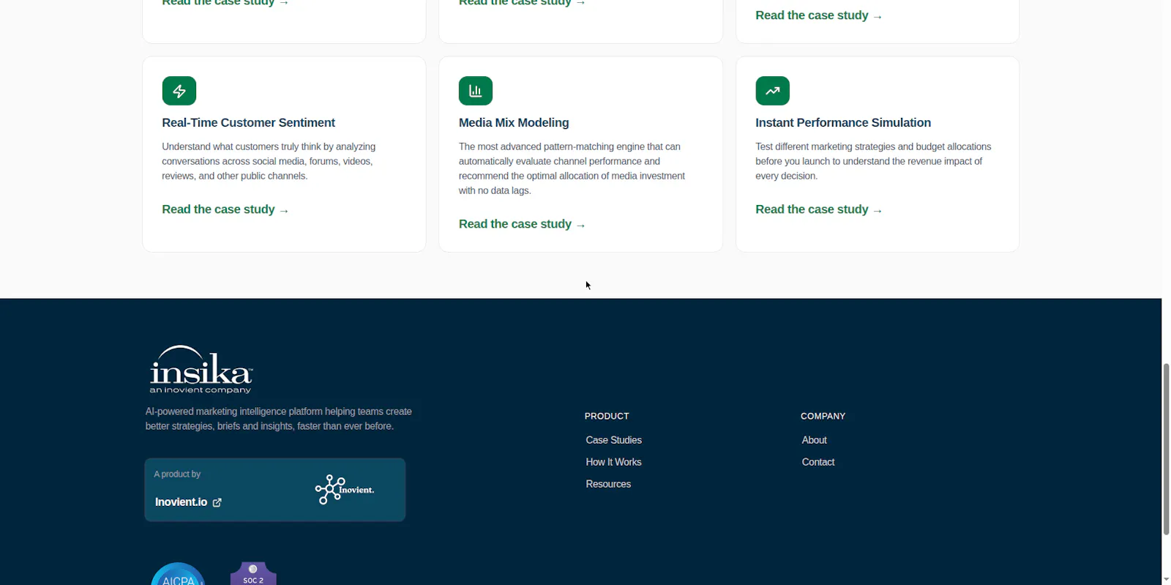Click the trending arrow Instant Performance Simulation icon
Viewport: 1171px width, 585px height.
click(772, 91)
